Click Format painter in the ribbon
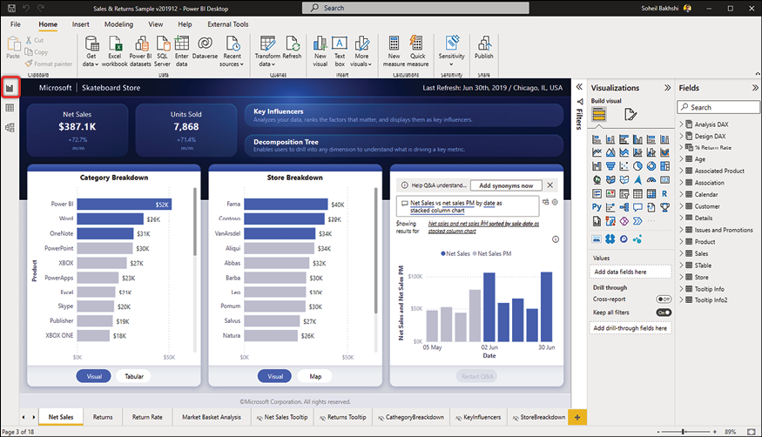762x437 pixels. point(49,64)
